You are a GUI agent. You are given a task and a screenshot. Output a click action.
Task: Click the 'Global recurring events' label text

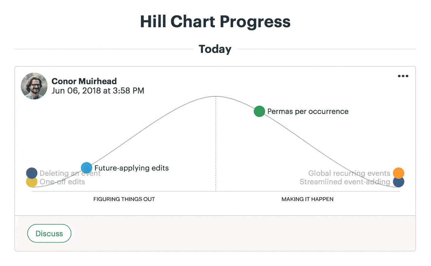[x=349, y=173]
